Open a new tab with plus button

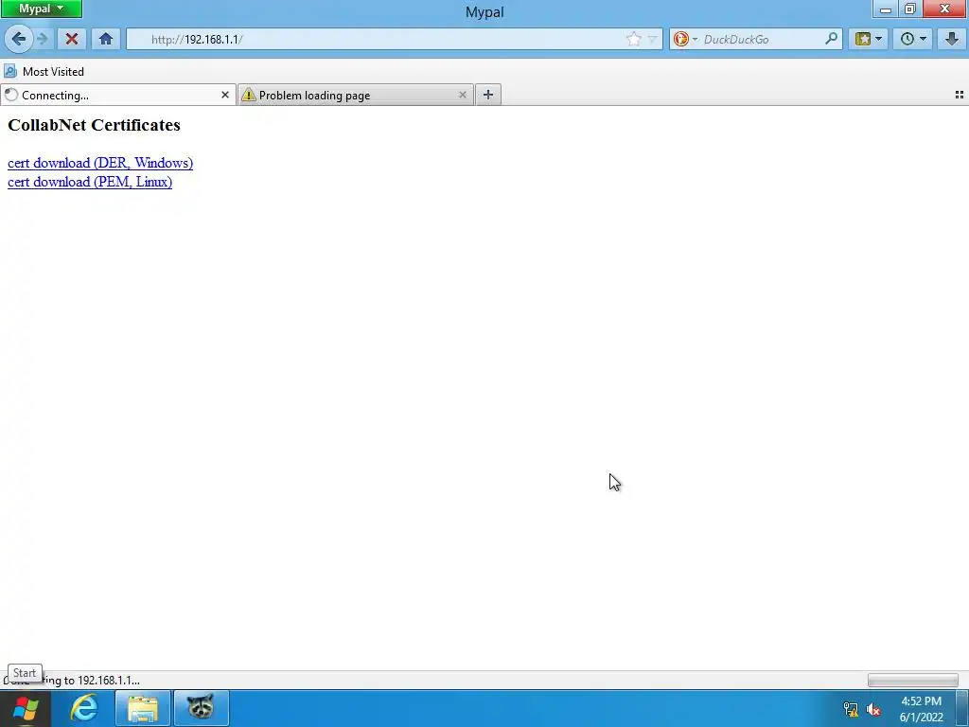488,95
